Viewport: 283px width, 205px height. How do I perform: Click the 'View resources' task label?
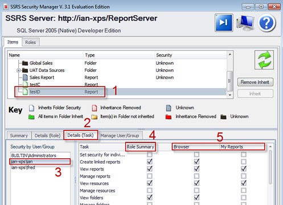click(x=95, y=183)
